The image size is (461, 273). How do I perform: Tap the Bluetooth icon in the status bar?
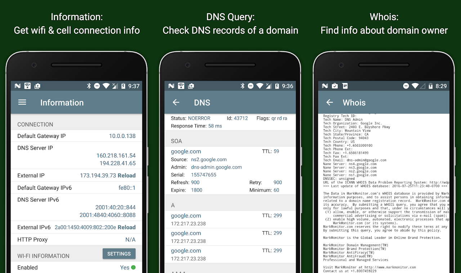click(88, 86)
